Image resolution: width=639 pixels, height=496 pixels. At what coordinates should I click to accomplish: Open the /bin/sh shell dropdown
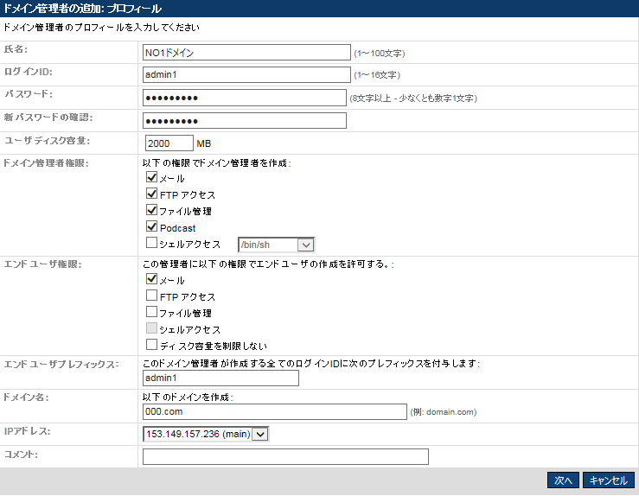click(276, 245)
